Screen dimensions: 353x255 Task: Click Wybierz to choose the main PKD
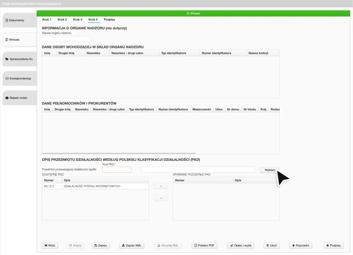270,170
